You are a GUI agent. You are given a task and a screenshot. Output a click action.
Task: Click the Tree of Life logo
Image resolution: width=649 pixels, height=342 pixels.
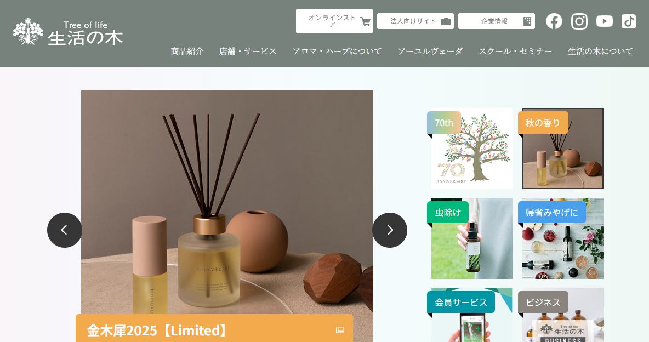pyautogui.click(x=68, y=32)
